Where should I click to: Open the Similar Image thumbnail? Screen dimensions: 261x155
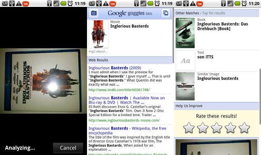tap(185, 86)
